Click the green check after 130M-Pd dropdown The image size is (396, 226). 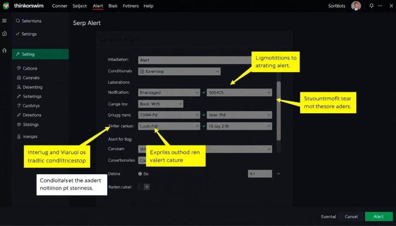204,115
